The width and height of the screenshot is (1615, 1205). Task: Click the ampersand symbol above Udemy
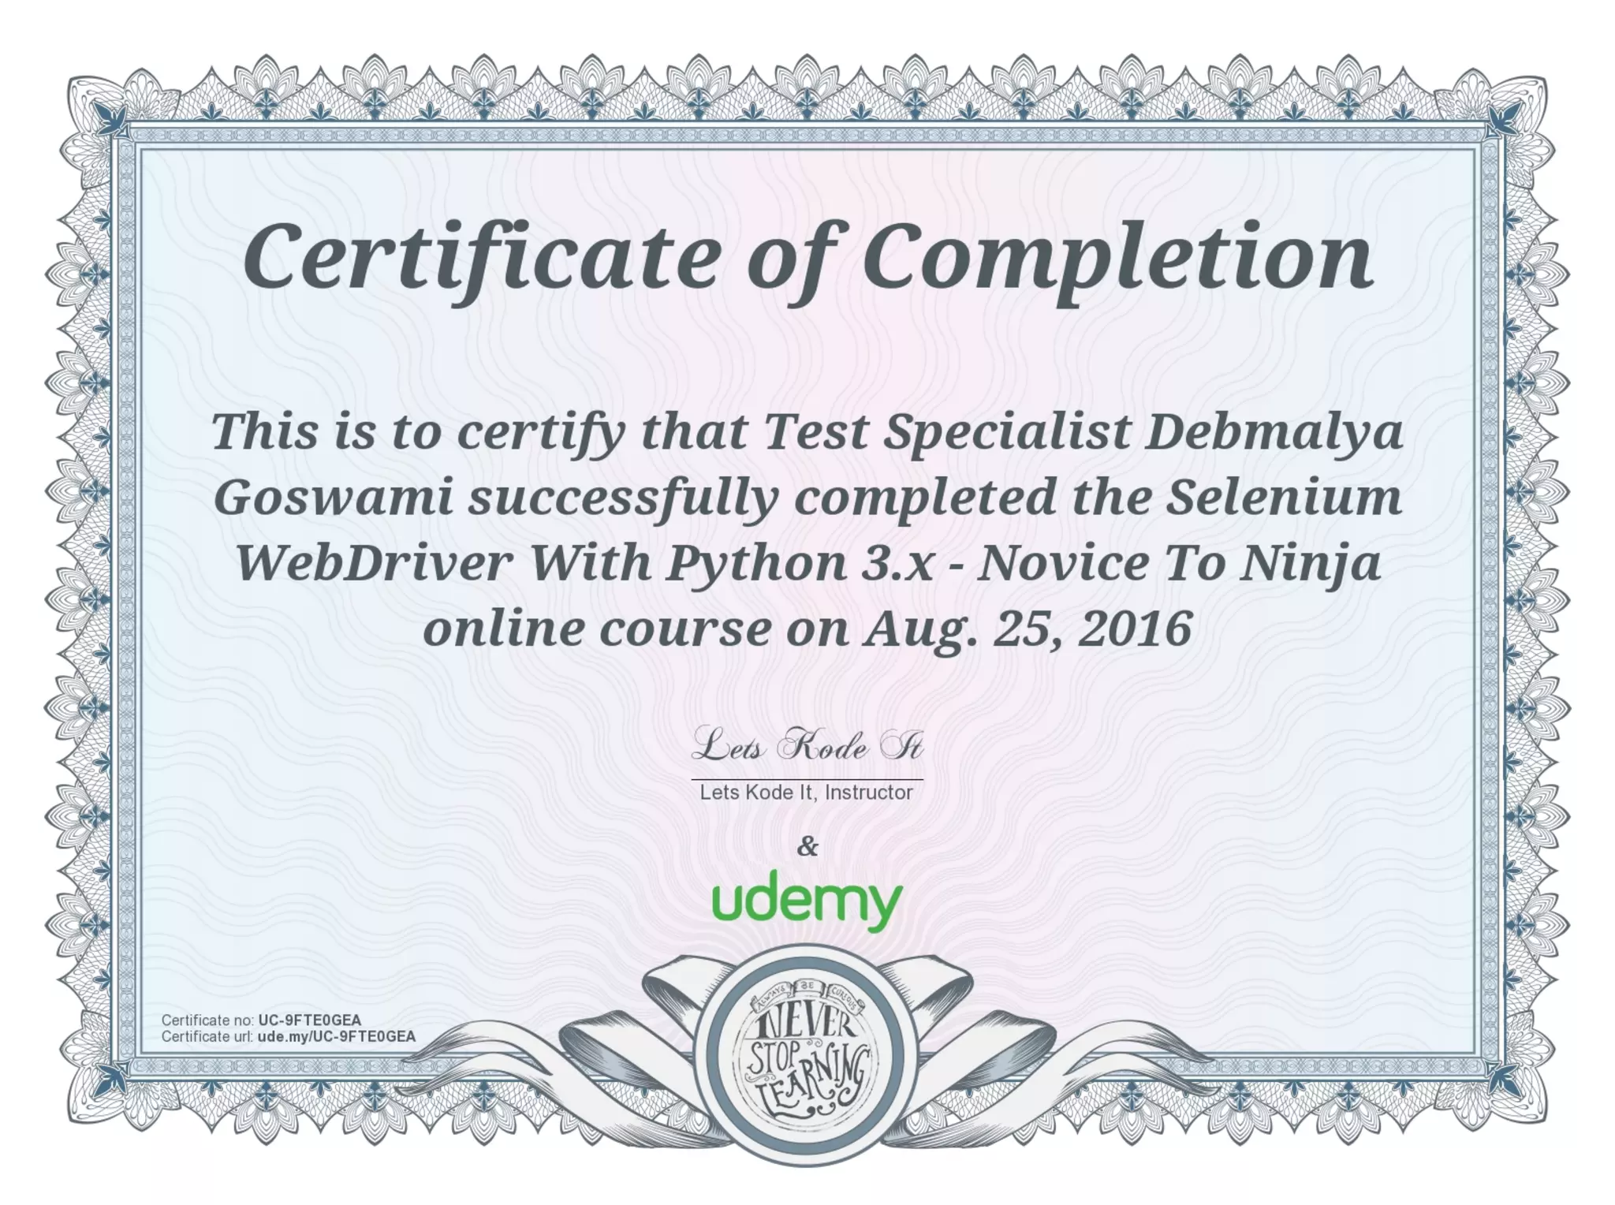[x=807, y=847]
